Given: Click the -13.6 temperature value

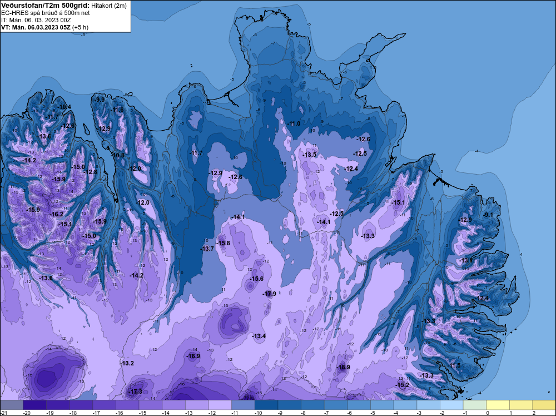Looking at the screenshot, I should pos(44,136).
